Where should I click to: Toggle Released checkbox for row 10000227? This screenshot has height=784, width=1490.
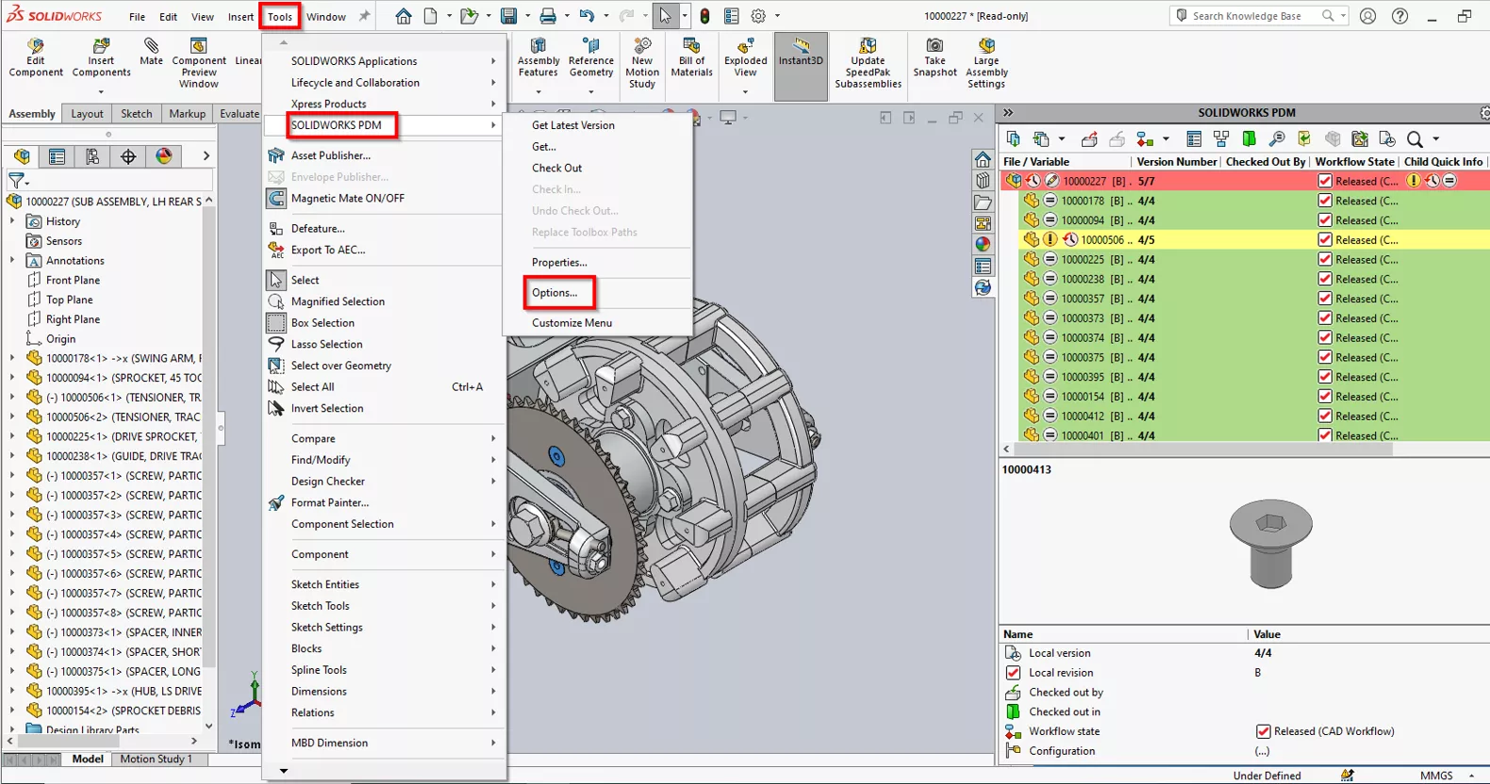click(1325, 181)
